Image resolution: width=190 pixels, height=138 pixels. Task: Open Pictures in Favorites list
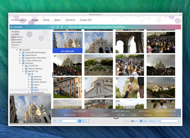pos(15,45)
